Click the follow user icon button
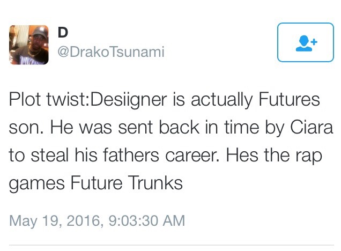 [306, 42]
